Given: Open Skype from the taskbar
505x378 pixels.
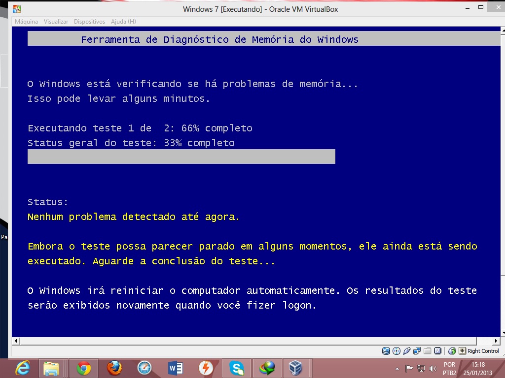Looking at the screenshot, I should click(237, 368).
